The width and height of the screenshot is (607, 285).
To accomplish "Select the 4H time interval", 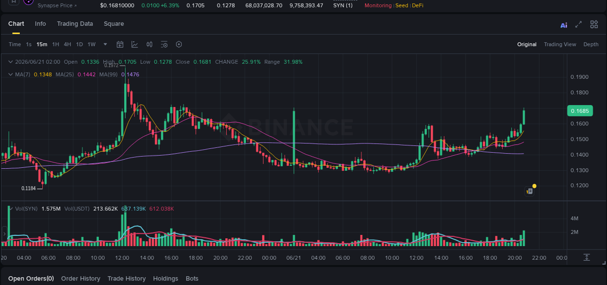I will click(x=67, y=44).
